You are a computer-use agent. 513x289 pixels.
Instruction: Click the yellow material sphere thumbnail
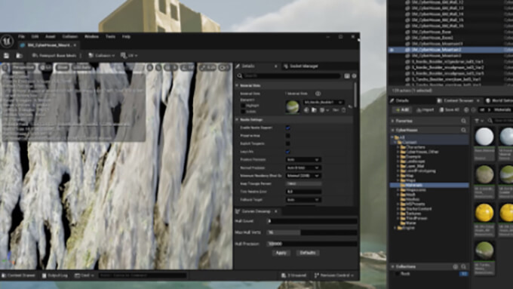(x=484, y=213)
